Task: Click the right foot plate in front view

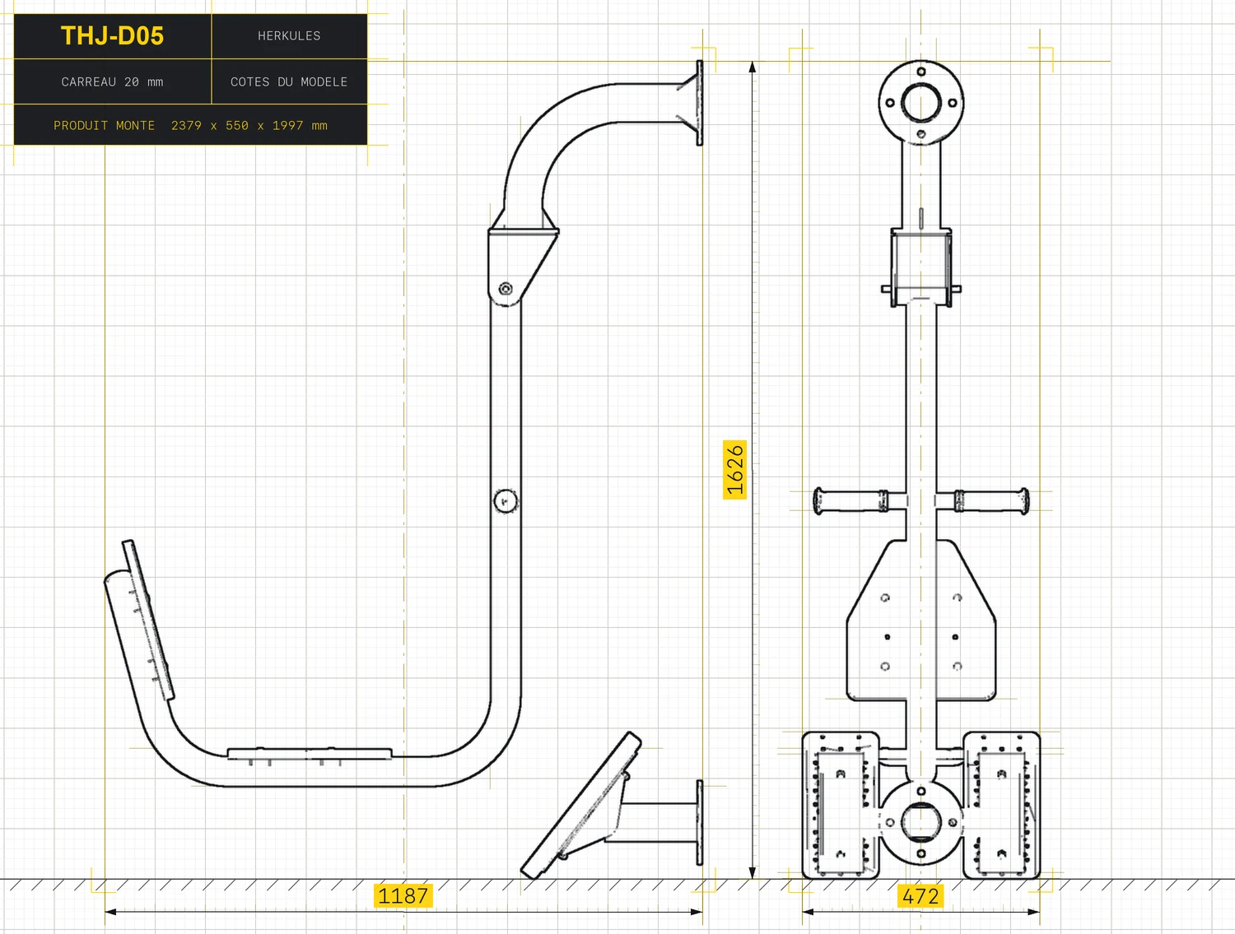Action: pos(1001,806)
